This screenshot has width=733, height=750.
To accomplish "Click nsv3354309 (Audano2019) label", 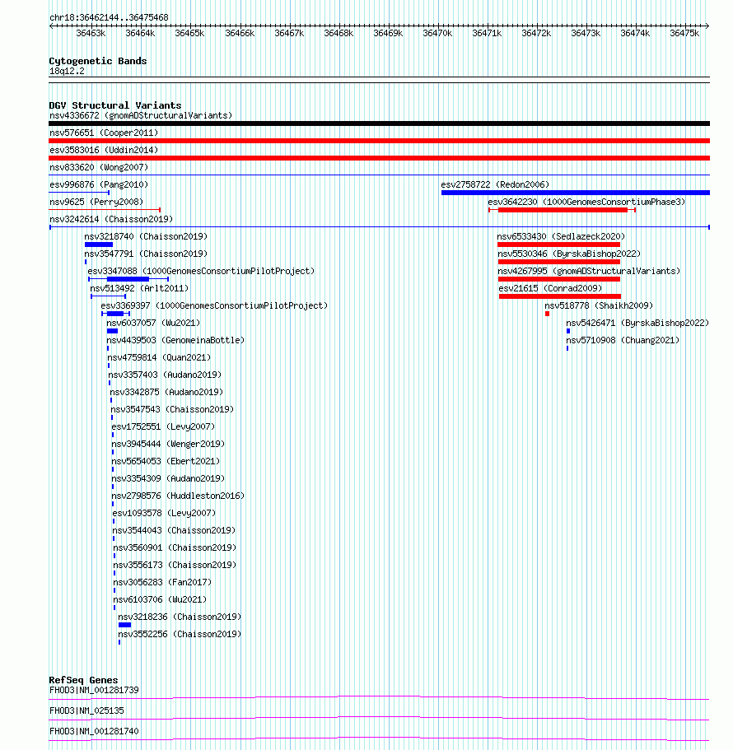I will click(168, 478).
